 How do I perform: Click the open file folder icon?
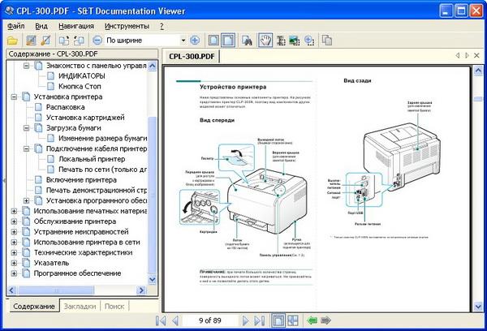(x=11, y=40)
